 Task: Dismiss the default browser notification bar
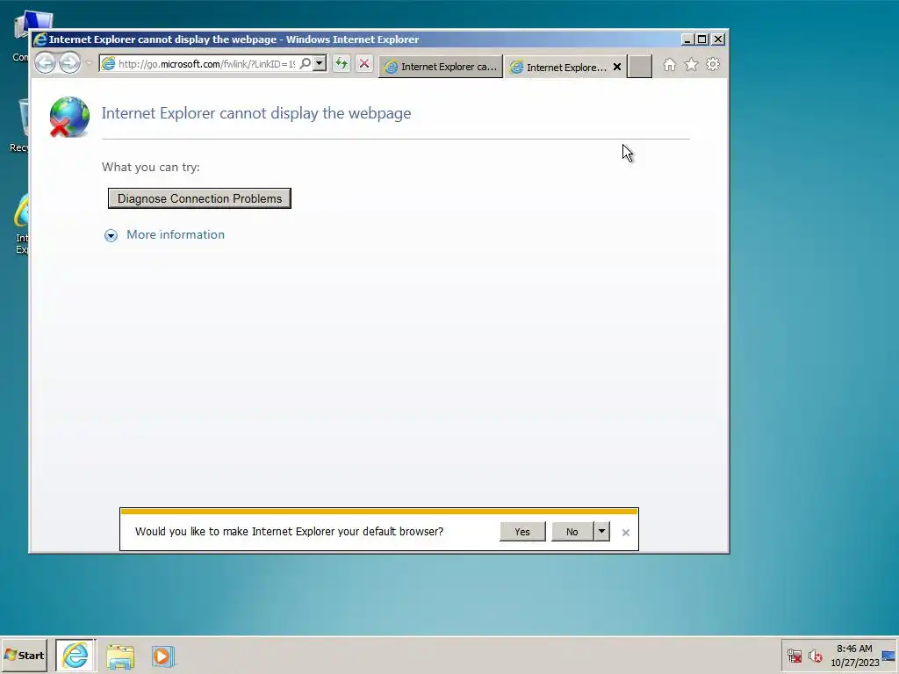(625, 533)
